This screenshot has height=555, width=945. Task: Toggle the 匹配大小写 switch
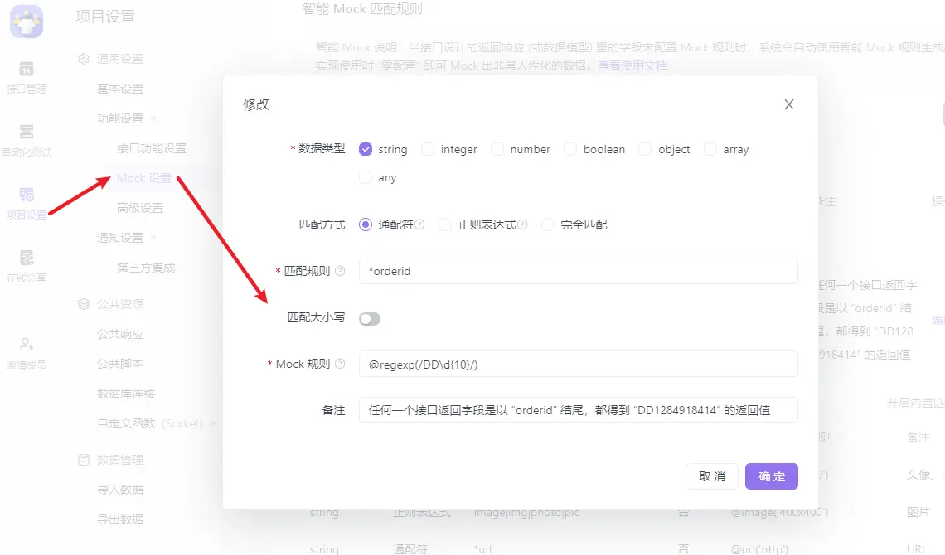coord(370,319)
